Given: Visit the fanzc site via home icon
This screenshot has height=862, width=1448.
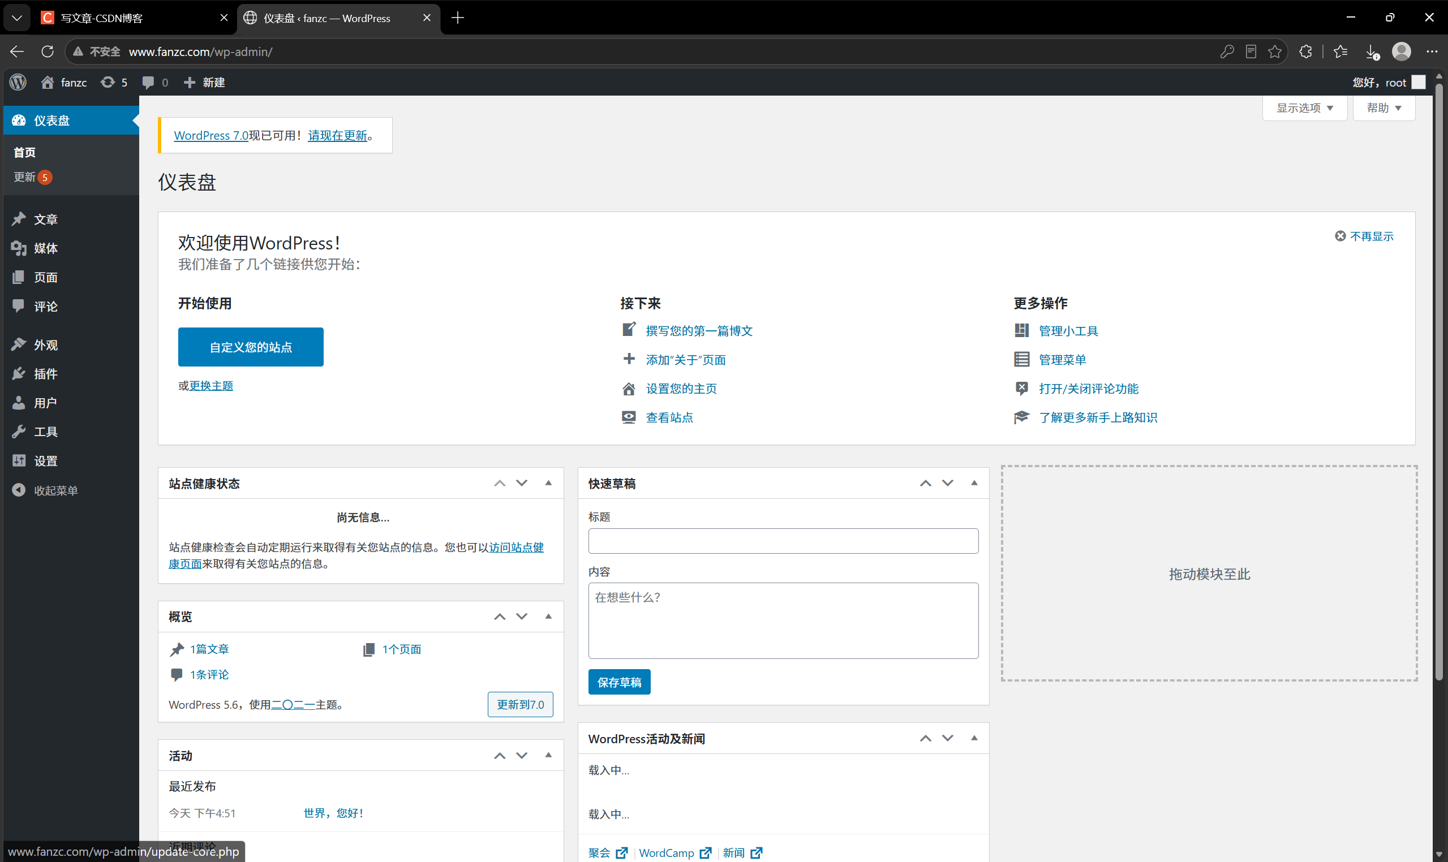Looking at the screenshot, I should pyautogui.click(x=64, y=83).
